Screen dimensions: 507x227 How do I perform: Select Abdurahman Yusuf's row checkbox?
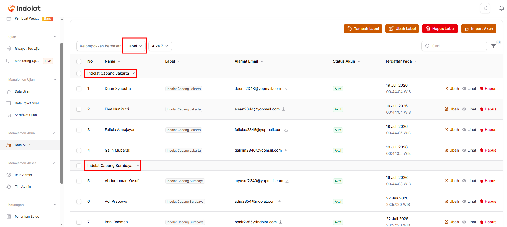pos(79,181)
